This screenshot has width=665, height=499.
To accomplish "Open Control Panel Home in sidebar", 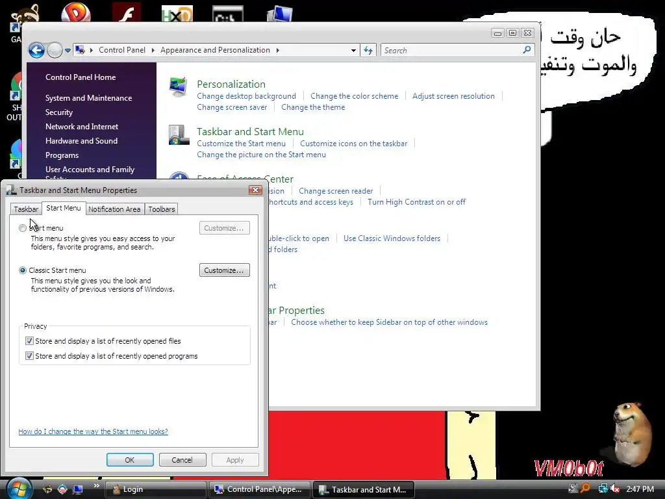I will pyautogui.click(x=81, y=77).
